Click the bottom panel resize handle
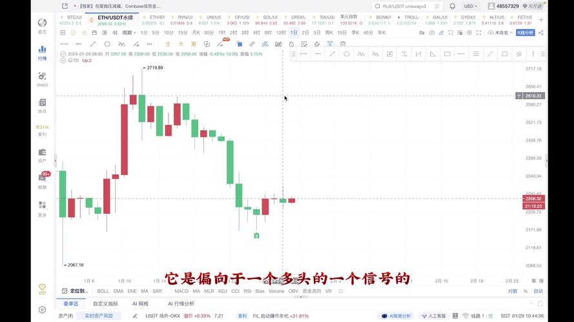 (301, 297)
